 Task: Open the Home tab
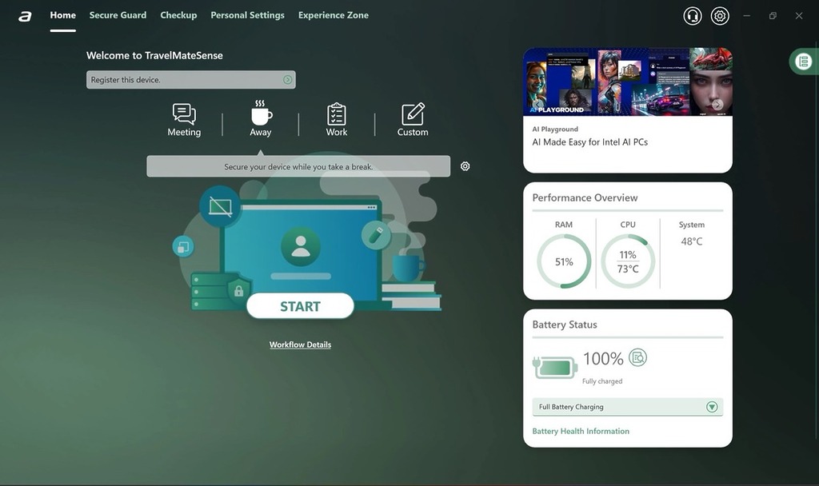pos(62,15)
